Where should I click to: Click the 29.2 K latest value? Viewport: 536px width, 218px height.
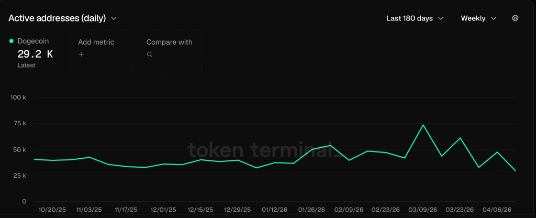pyautogui.click(x=35, y=53)
